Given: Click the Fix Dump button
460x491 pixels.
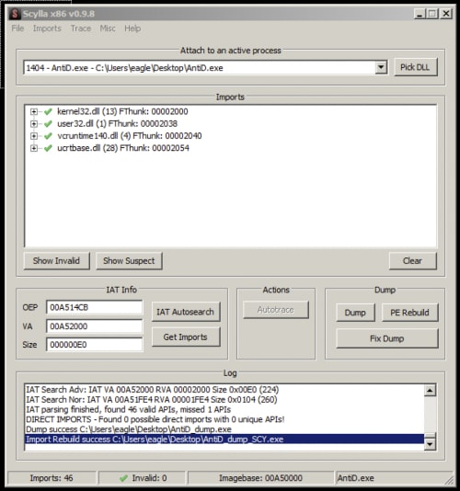Looking at the screenshot, I should click(387, 338).
